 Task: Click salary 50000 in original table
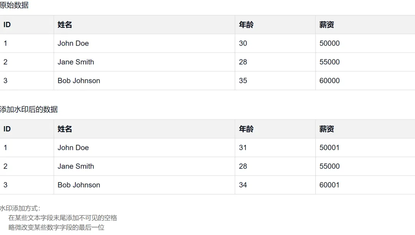click(330, 43)
